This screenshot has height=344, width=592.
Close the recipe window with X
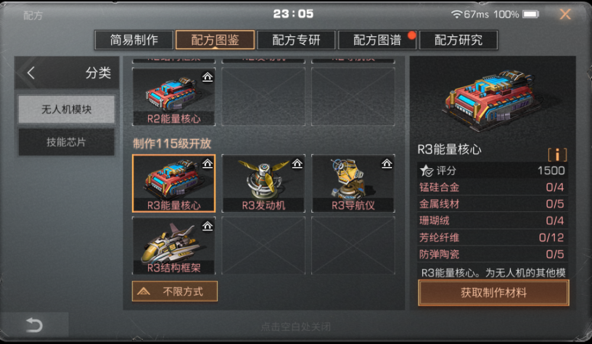coord(565,14)
